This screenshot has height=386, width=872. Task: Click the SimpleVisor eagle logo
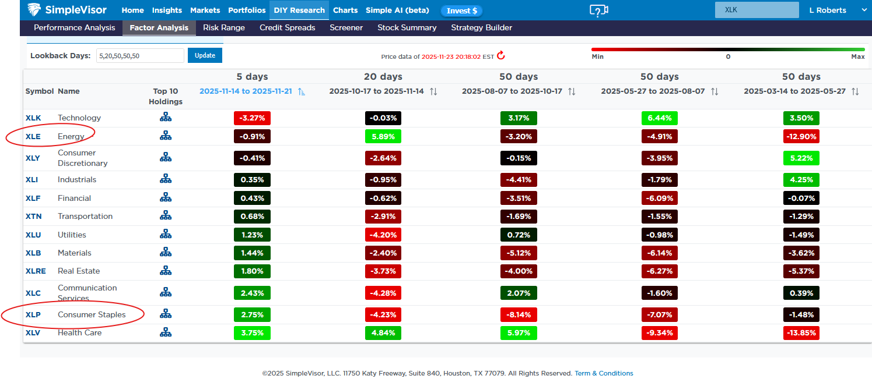(x=35, y=10)
